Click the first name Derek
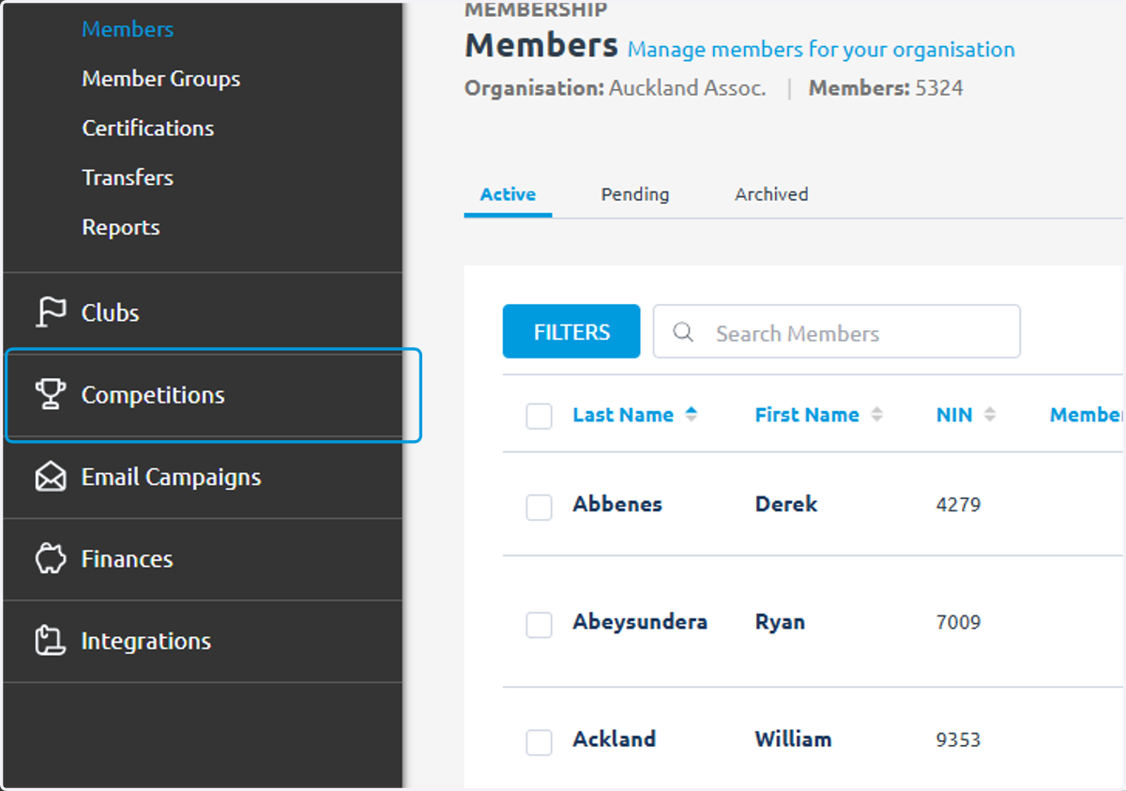 click(786, 504)
